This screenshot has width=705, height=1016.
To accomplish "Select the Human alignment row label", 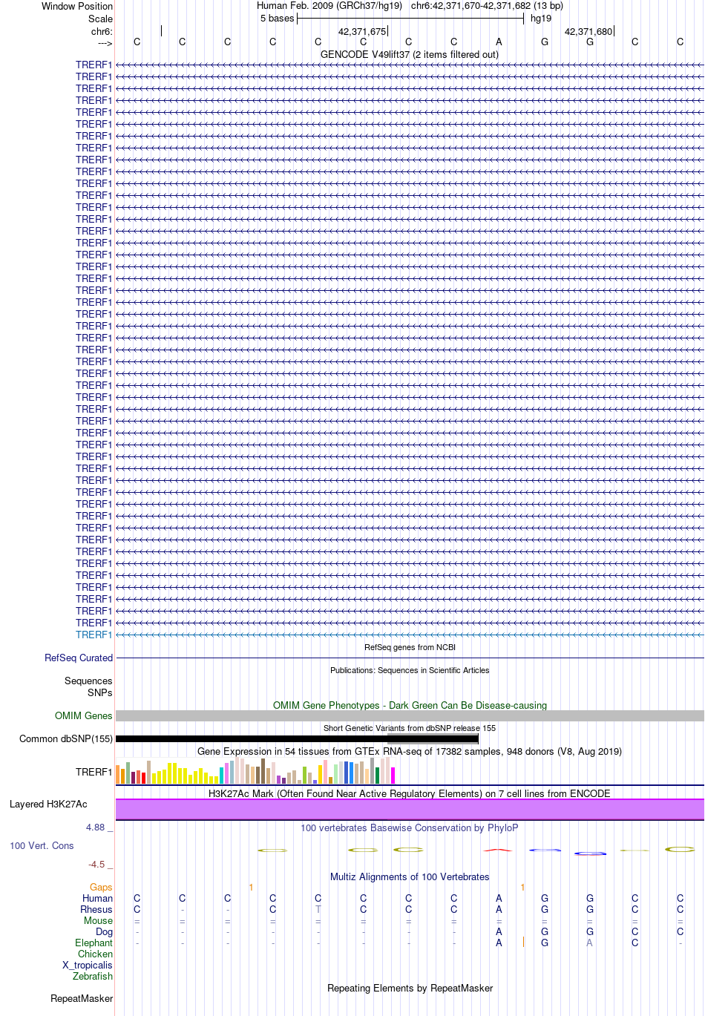I will 98,898.
